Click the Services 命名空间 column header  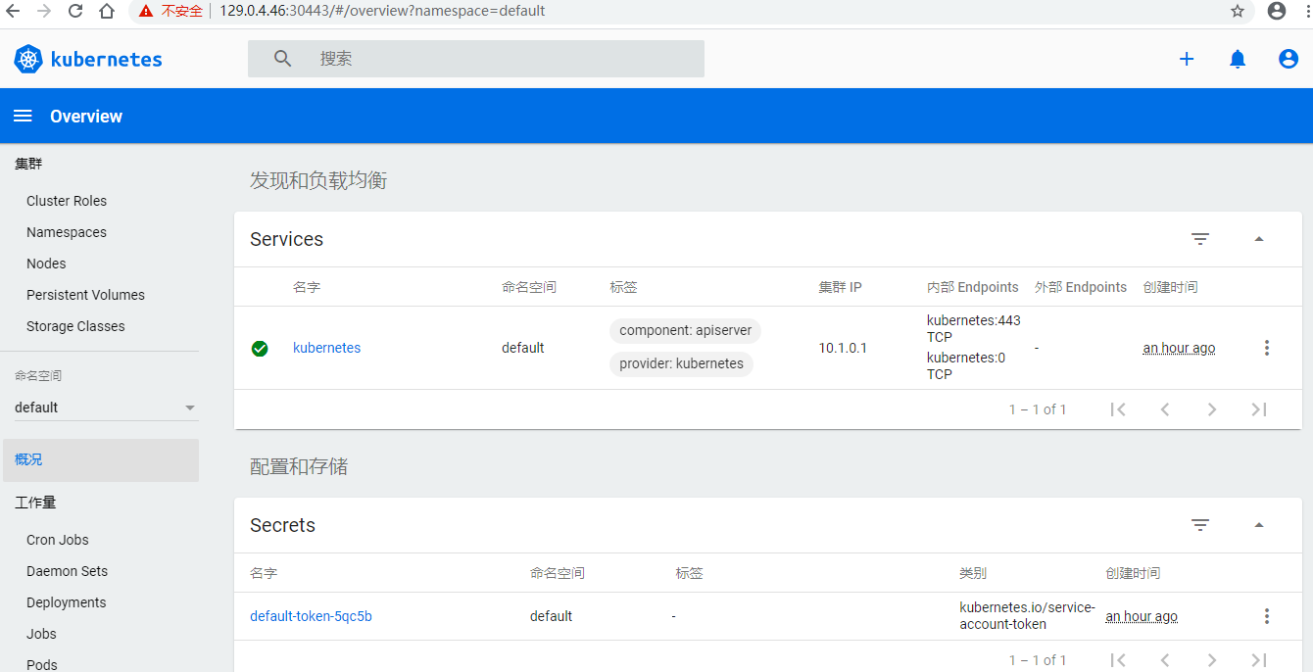tap(529, 287)
